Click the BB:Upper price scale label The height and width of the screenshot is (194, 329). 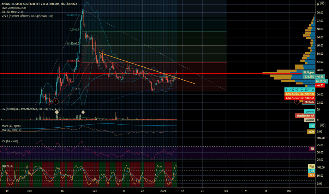tap(309, 73)
